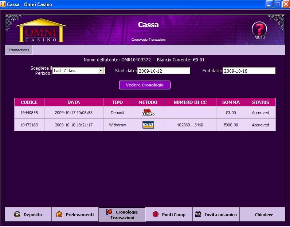Viewport: 290px width, 227px height.
Task: Sort by the DATA column header
Action: (74, 102)
